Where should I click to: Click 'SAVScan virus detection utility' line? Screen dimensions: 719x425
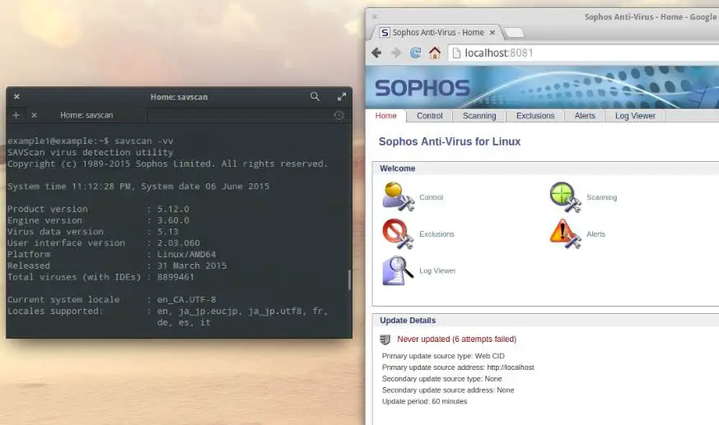(x=91, y=152)
